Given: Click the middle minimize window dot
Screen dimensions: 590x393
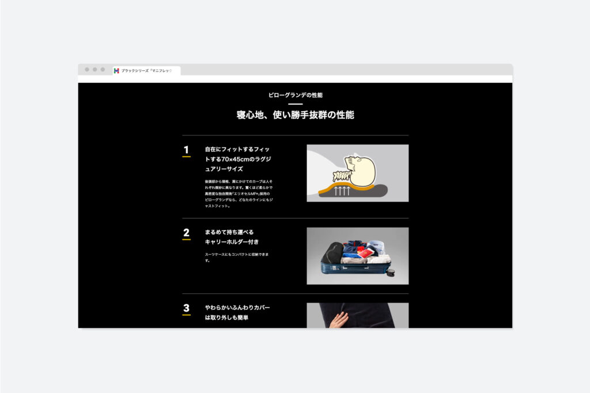Looking at the screenshot, I should click(95, 70).
